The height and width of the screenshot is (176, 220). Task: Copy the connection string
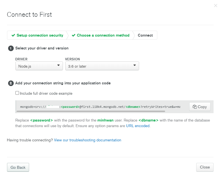pyautogui.click(x=200, y=107)
